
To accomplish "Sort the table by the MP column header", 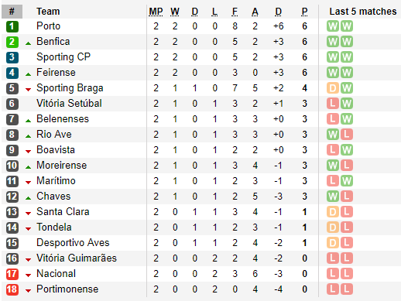I will 156,12.
